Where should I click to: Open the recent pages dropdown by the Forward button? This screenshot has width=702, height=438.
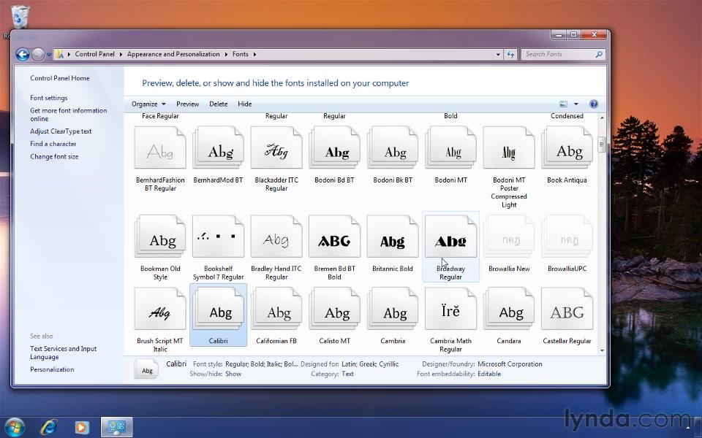(x=49, y=55)
